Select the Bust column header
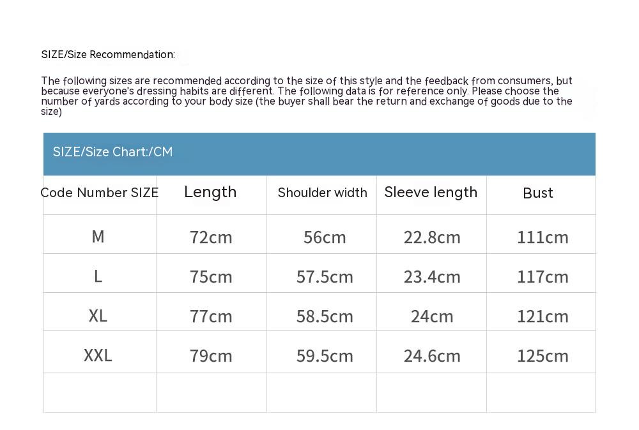This screenshot has height=430, width=639. click(x=538, y=193)
